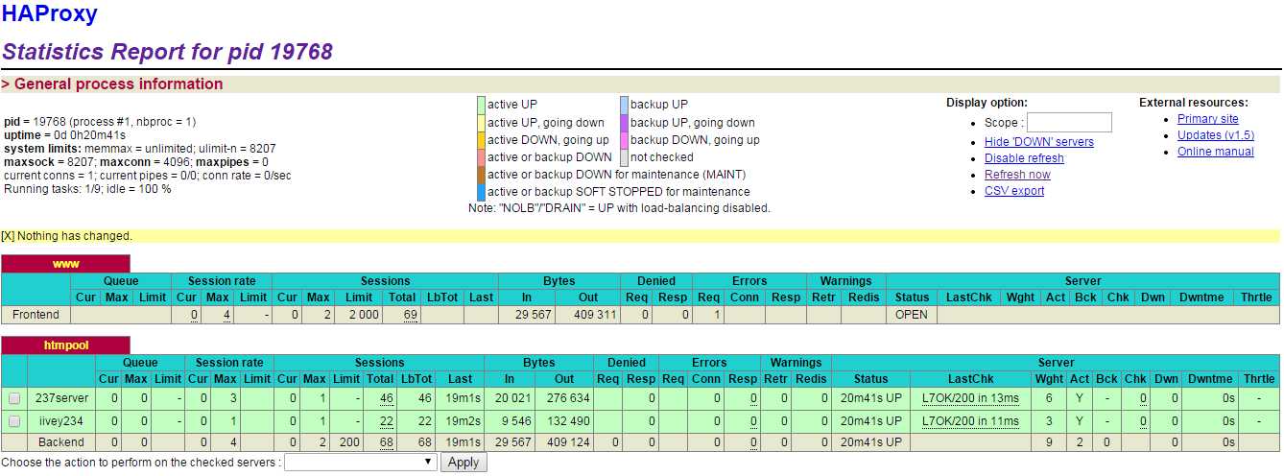
Task: Click Disable refresh link
Action: click(1024, 158)
